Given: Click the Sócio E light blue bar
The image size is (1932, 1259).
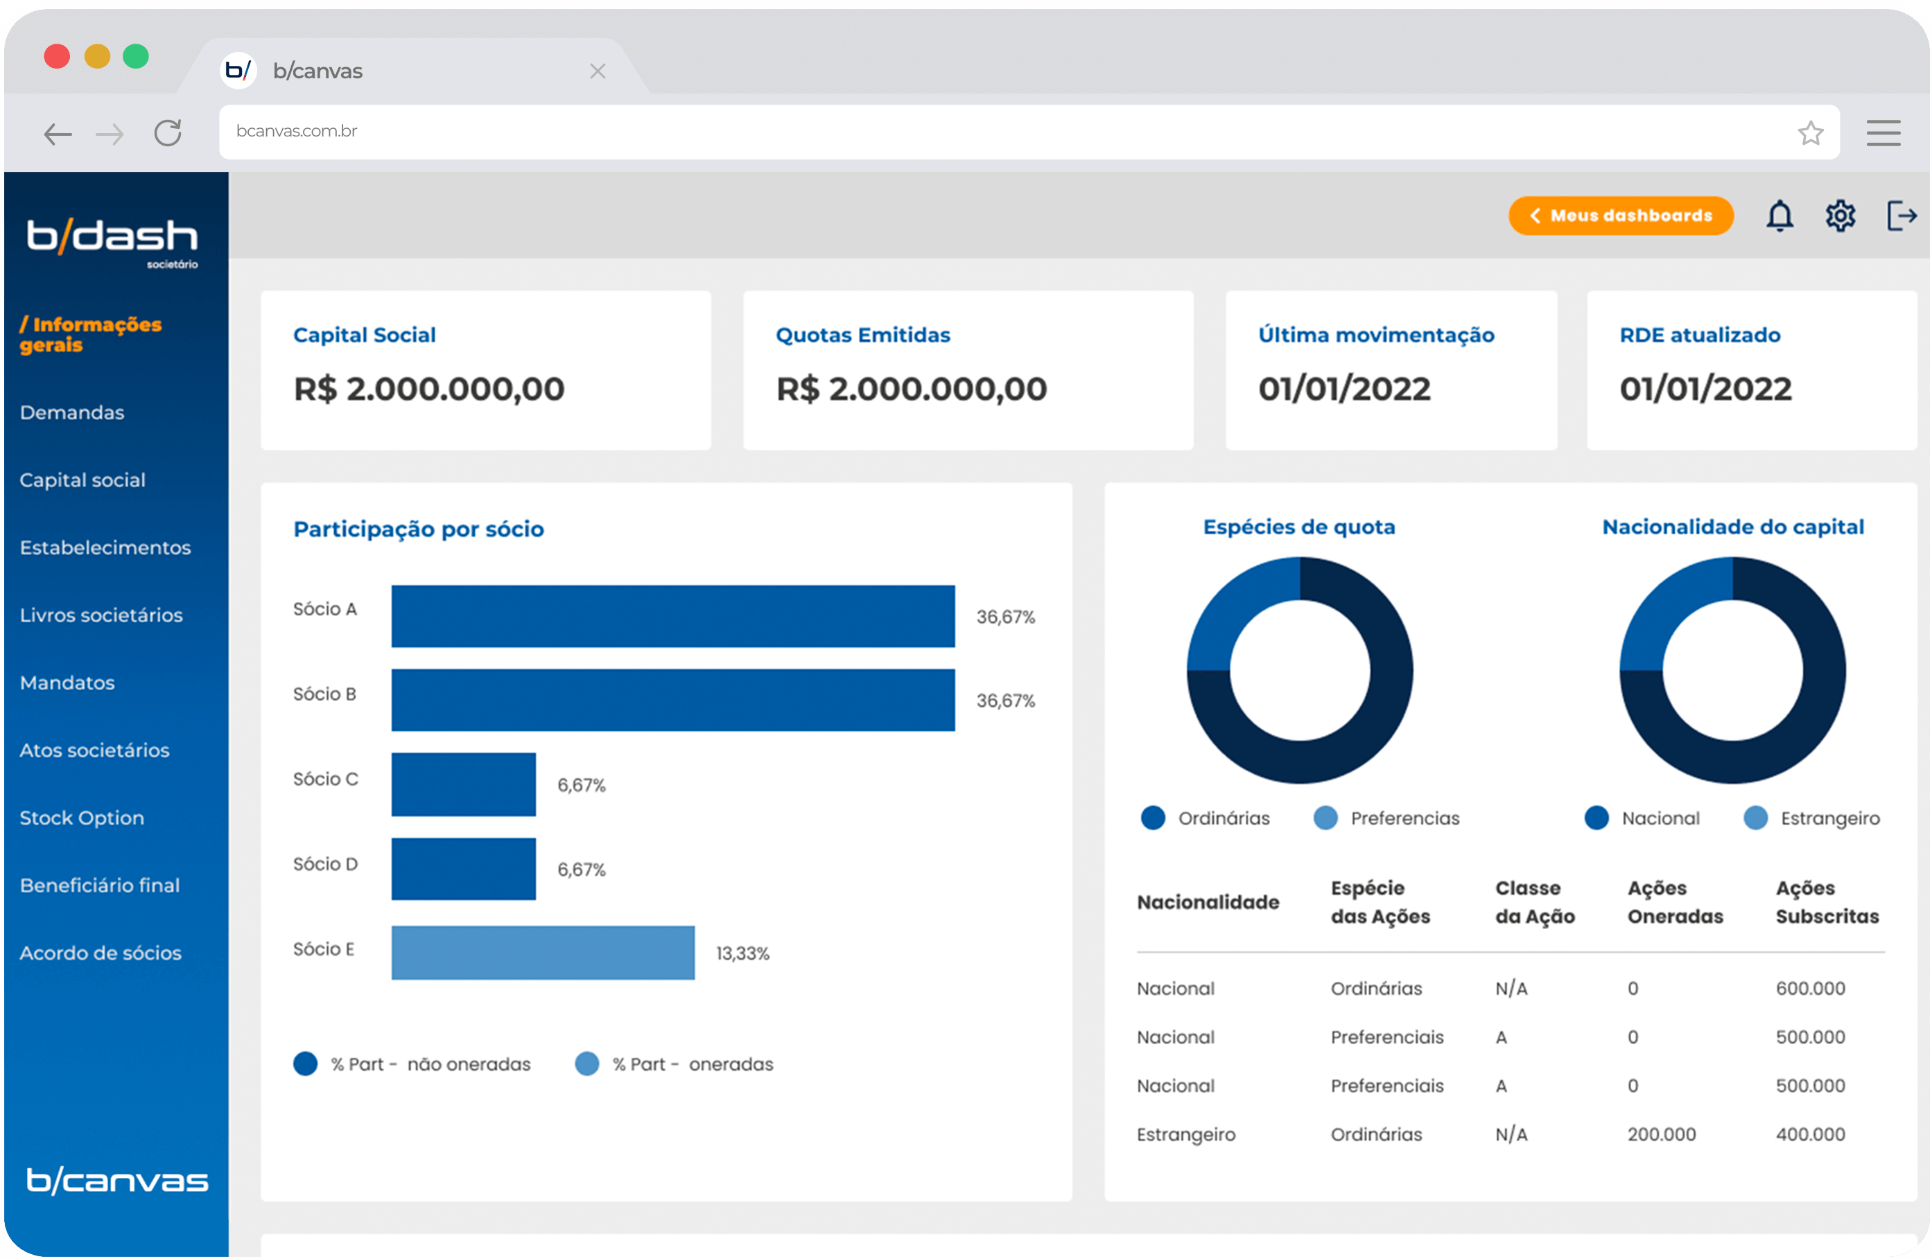Looking at the screenshot, I should (x=543, y=952).
